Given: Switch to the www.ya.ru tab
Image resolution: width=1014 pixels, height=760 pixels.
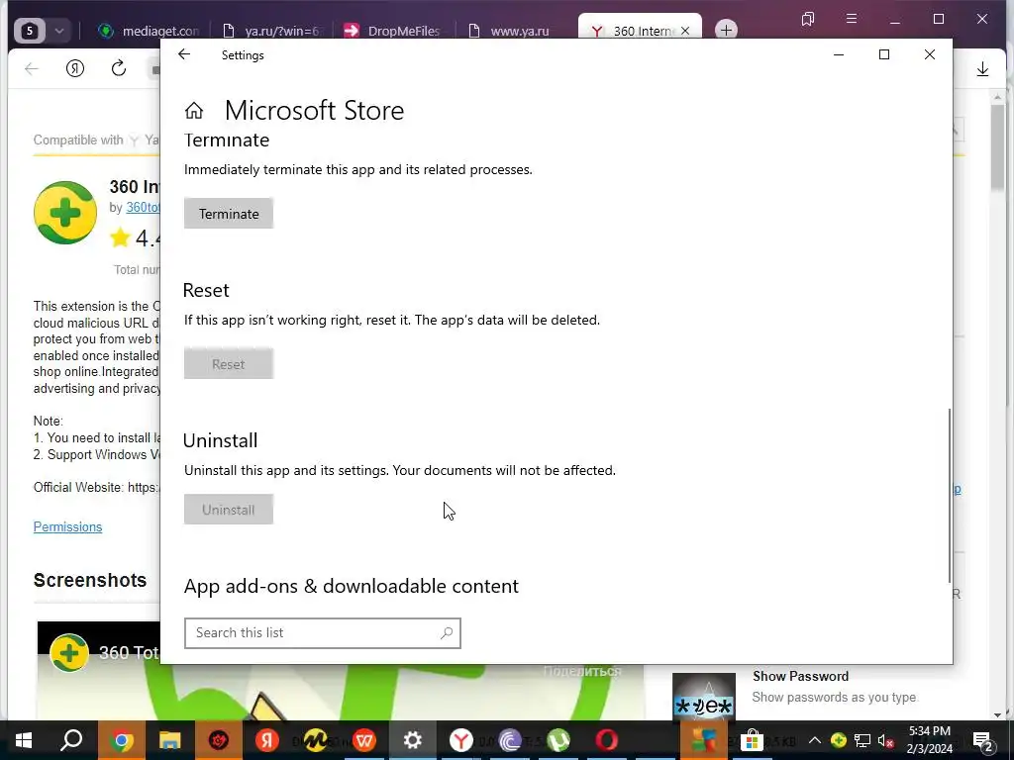Looking at the screenshot, I should tap(509, 31).
